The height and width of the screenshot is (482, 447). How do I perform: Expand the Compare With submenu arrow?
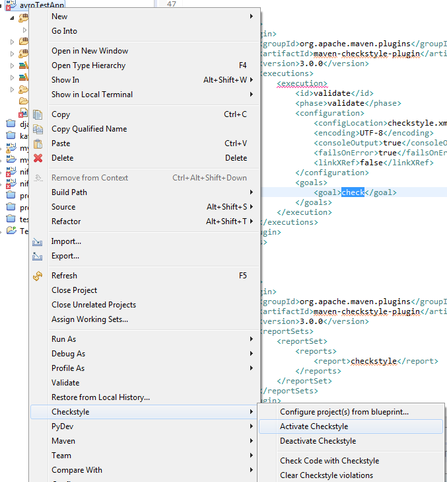pos(252,470)
